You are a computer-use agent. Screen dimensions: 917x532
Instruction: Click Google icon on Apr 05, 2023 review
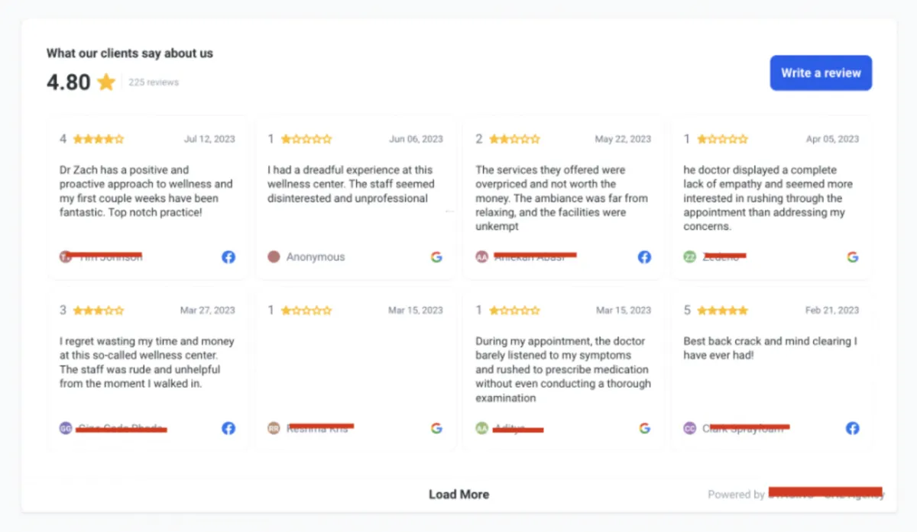(853, 257)
